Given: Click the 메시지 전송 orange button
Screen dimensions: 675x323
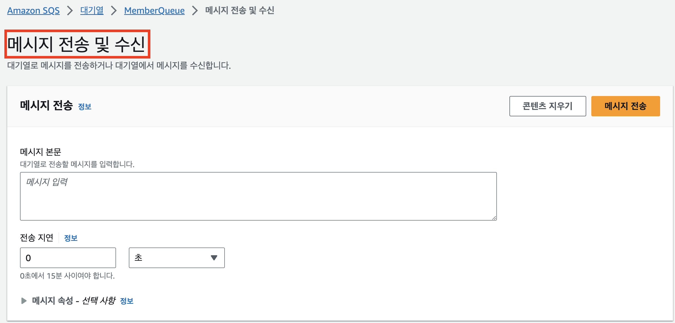Looking at the screenshot, I should tap(625, 106).
